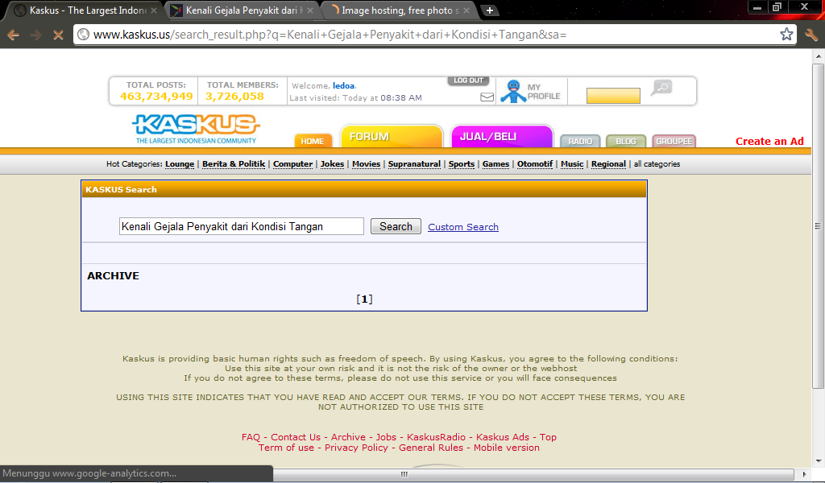Viewport: 825px width, 483px height.
Task: Click the vertical scrollbar down arrow
Action: tap(819, 461)
